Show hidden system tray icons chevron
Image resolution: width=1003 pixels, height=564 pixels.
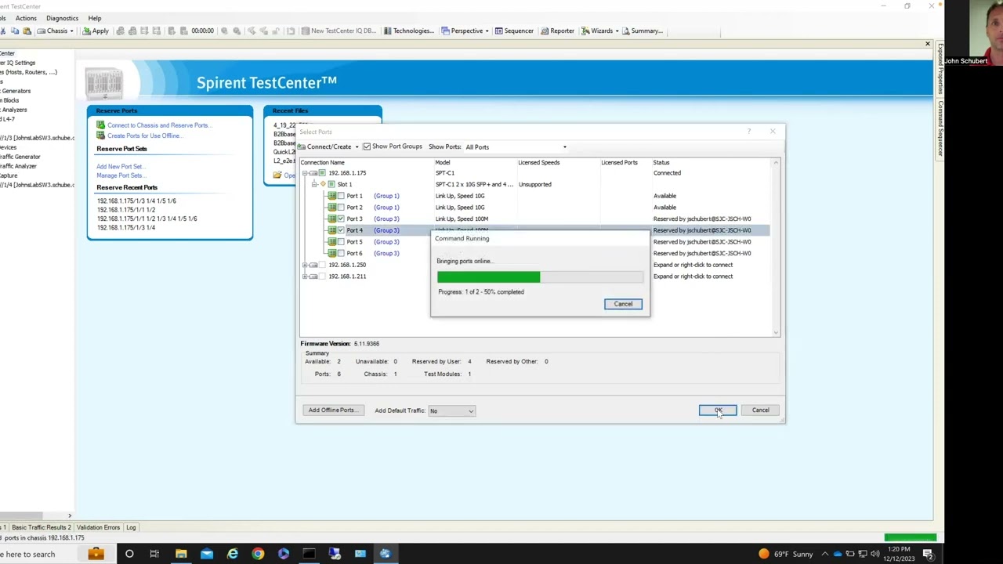coord(824,555)
